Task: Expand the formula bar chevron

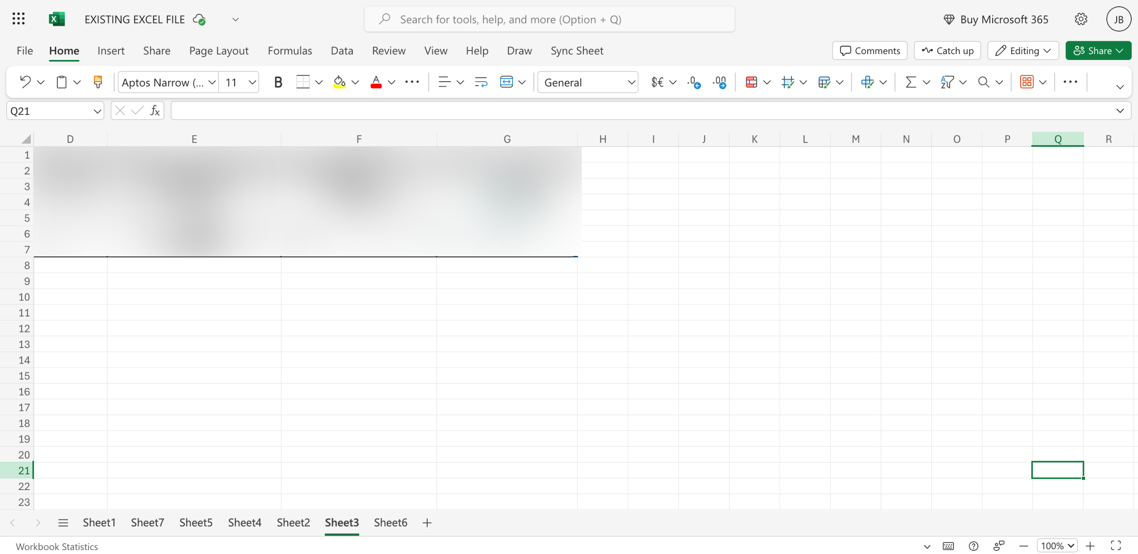Action: (x=1120, y=111)
